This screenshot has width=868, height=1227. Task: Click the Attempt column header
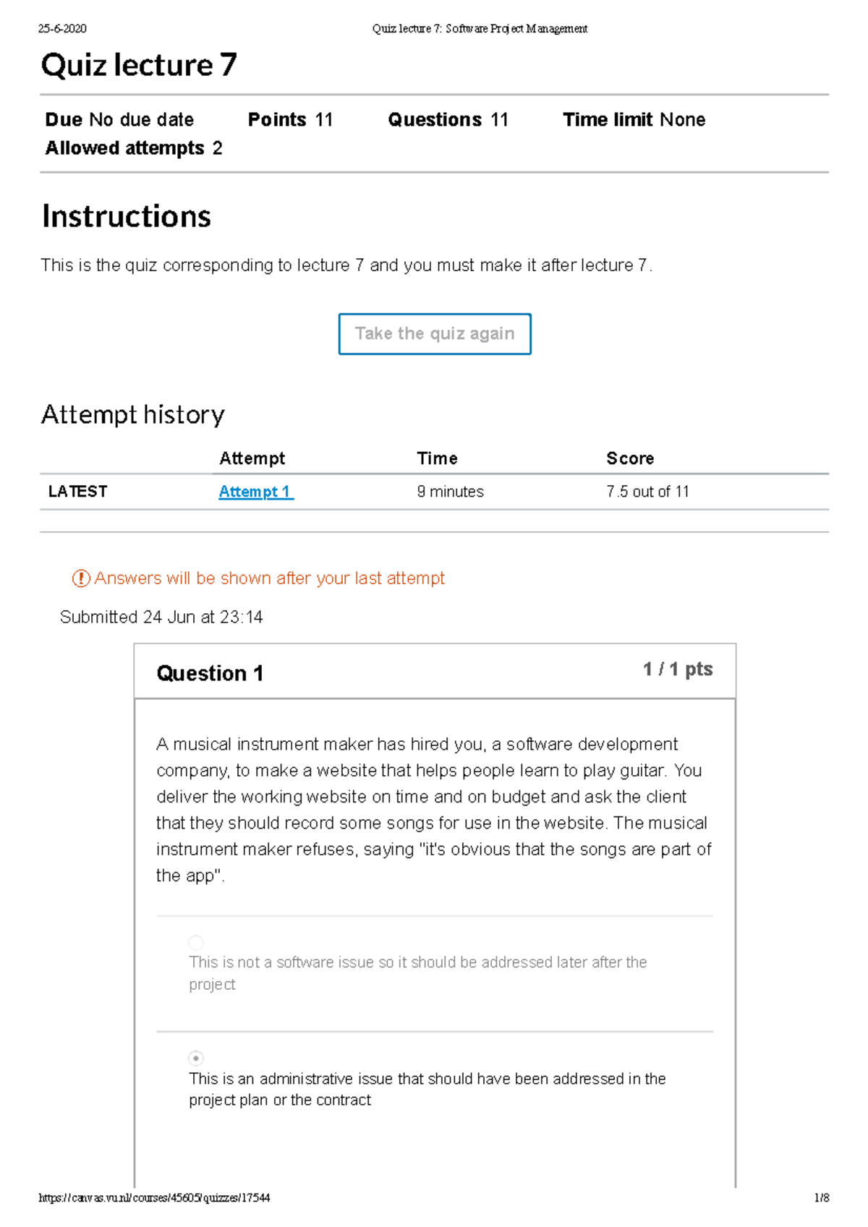pyautogui.click(x=252, y=458)
